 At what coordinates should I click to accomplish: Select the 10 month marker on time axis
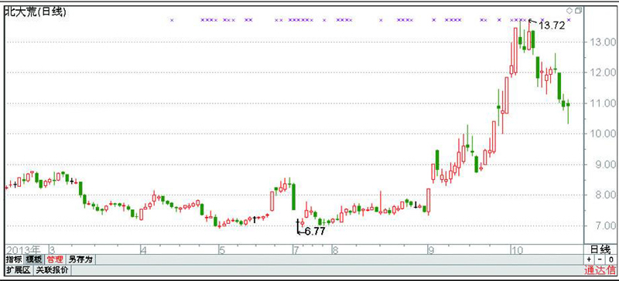[516, 250]
